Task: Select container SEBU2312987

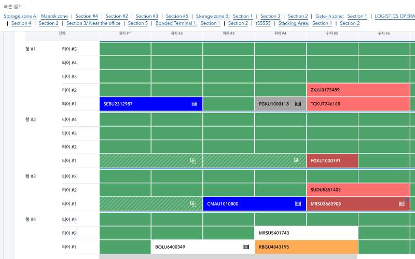Action: (151, 104)
